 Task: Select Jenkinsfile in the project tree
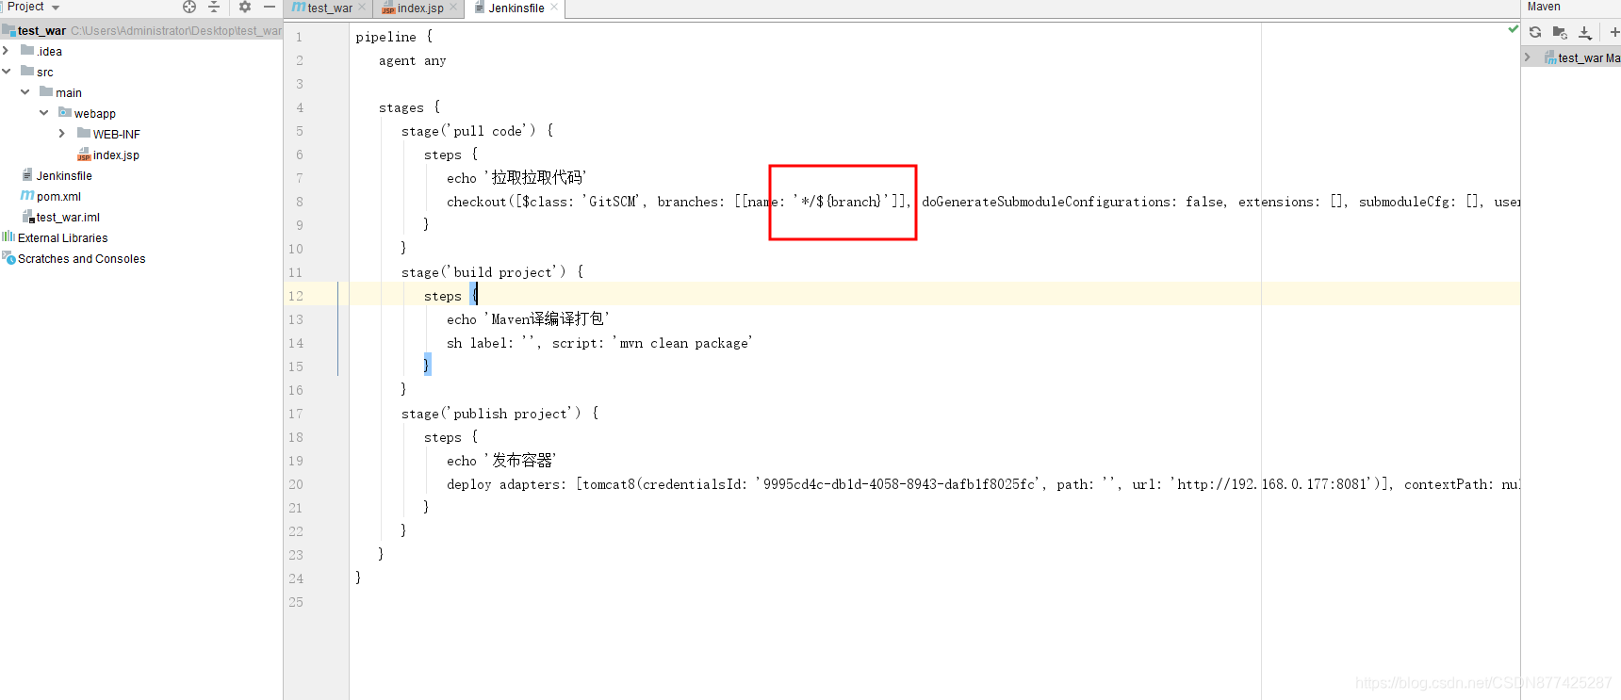tap(57, 176)
